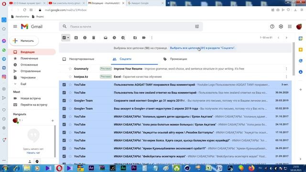Select all 81 conversations in Соцсети link
This screenshot has height=172, width=306.
click(203, 48)
